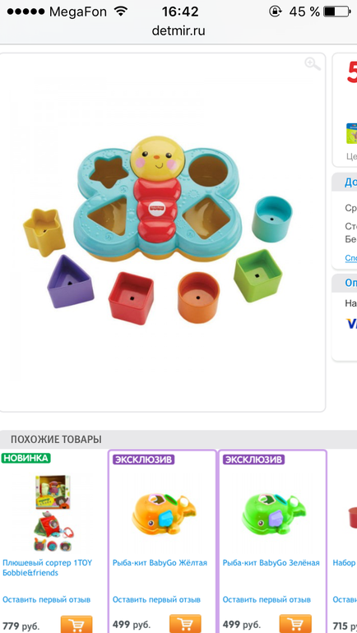Open the detmir.ru address bar
357x633 pixels.
click(x=178, y=30)
